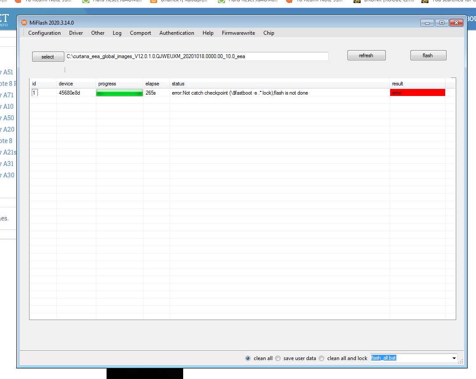
Task: Select the clean all radio button
Action: point(248,358)
